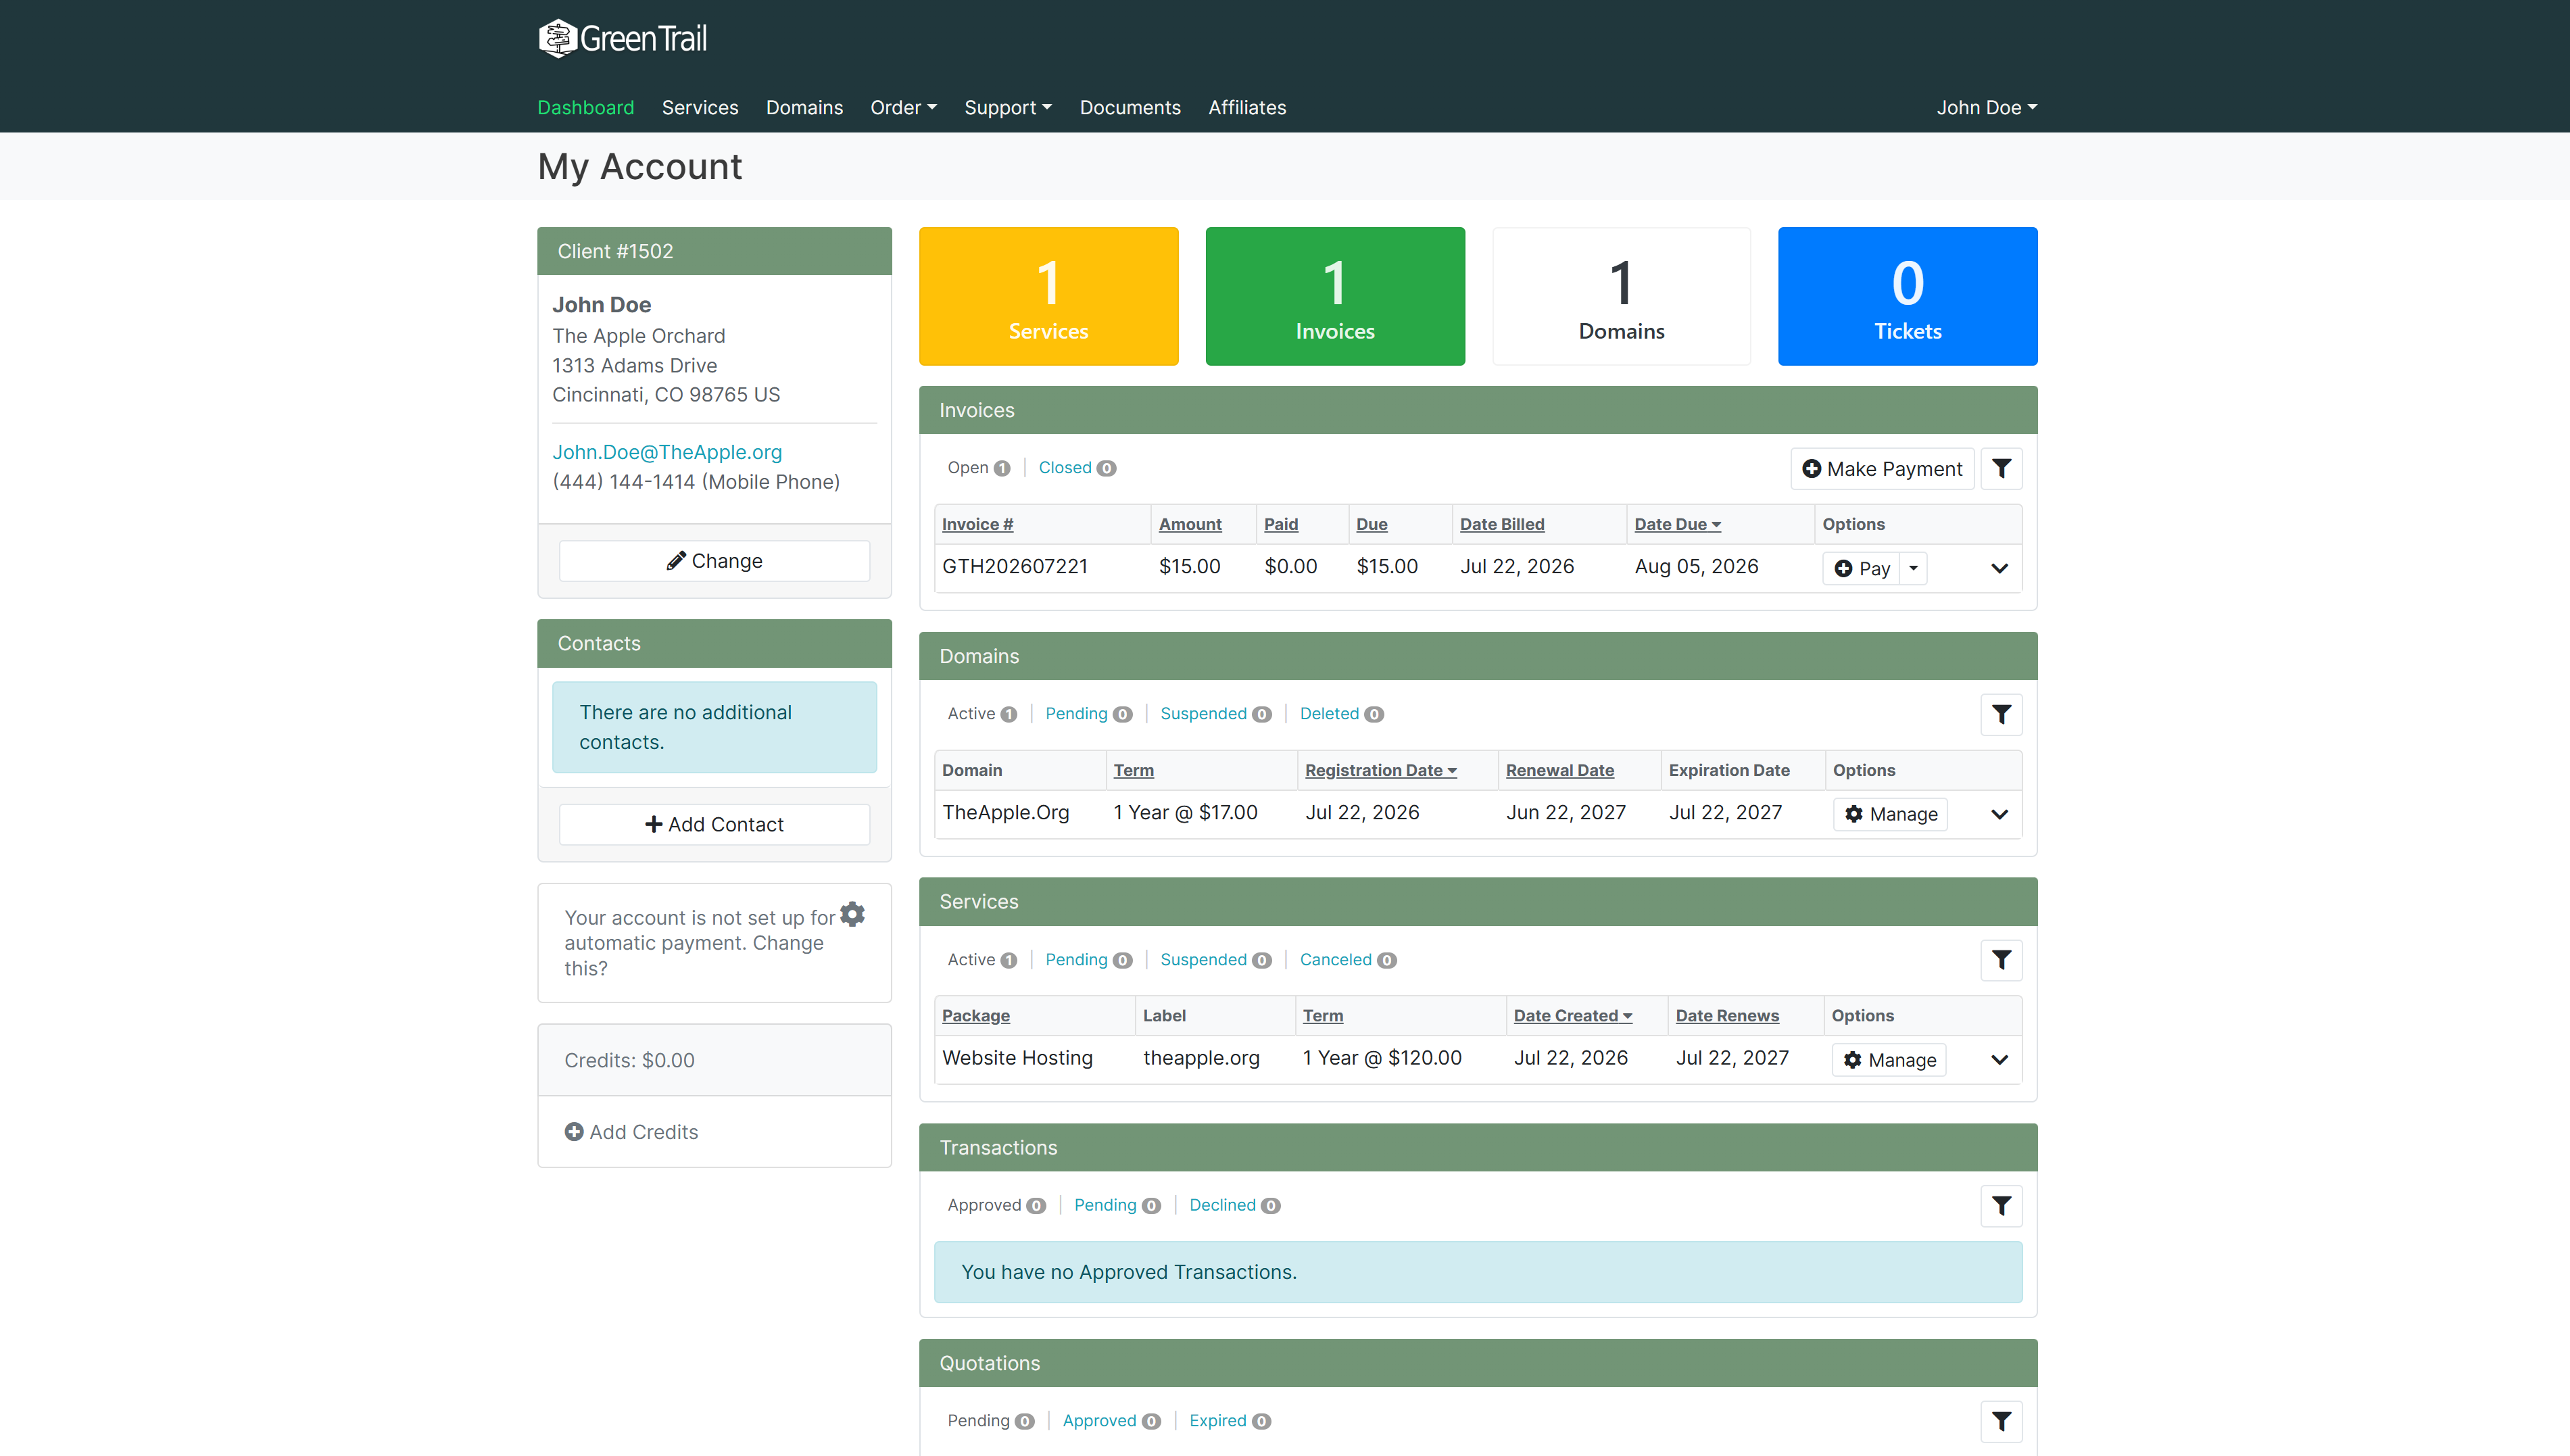Viewport: 2570px width, 1456px height.
Task: Select Pending transactions tab
Action: coord(1117,1206)
